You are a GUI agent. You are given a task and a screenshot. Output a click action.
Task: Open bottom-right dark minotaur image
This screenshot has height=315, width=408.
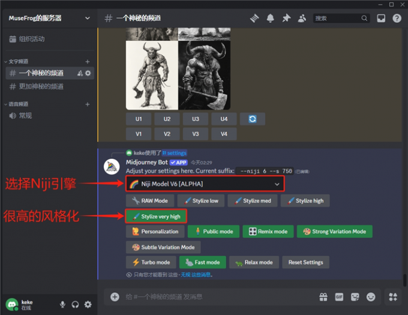coord(204,75)
